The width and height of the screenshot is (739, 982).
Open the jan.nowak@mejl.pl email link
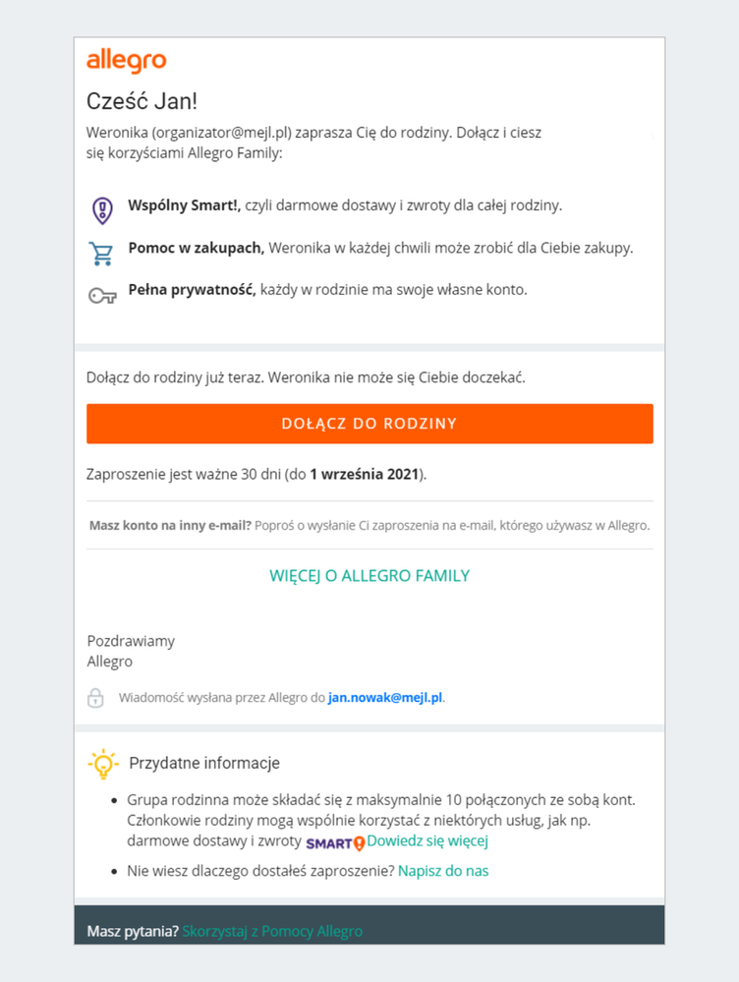coord(385,698)
